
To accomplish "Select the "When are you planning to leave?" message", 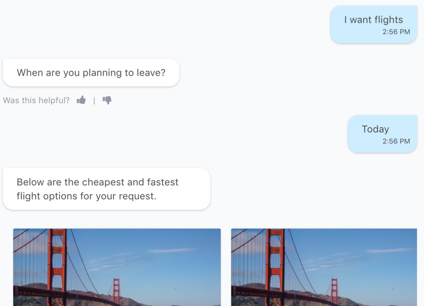I will pyautogui.click(x=91, y=73).
